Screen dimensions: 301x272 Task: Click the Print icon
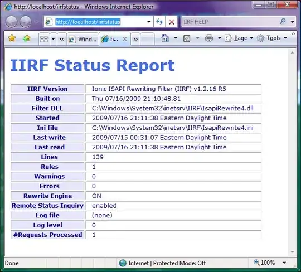[x=209, y=38]
